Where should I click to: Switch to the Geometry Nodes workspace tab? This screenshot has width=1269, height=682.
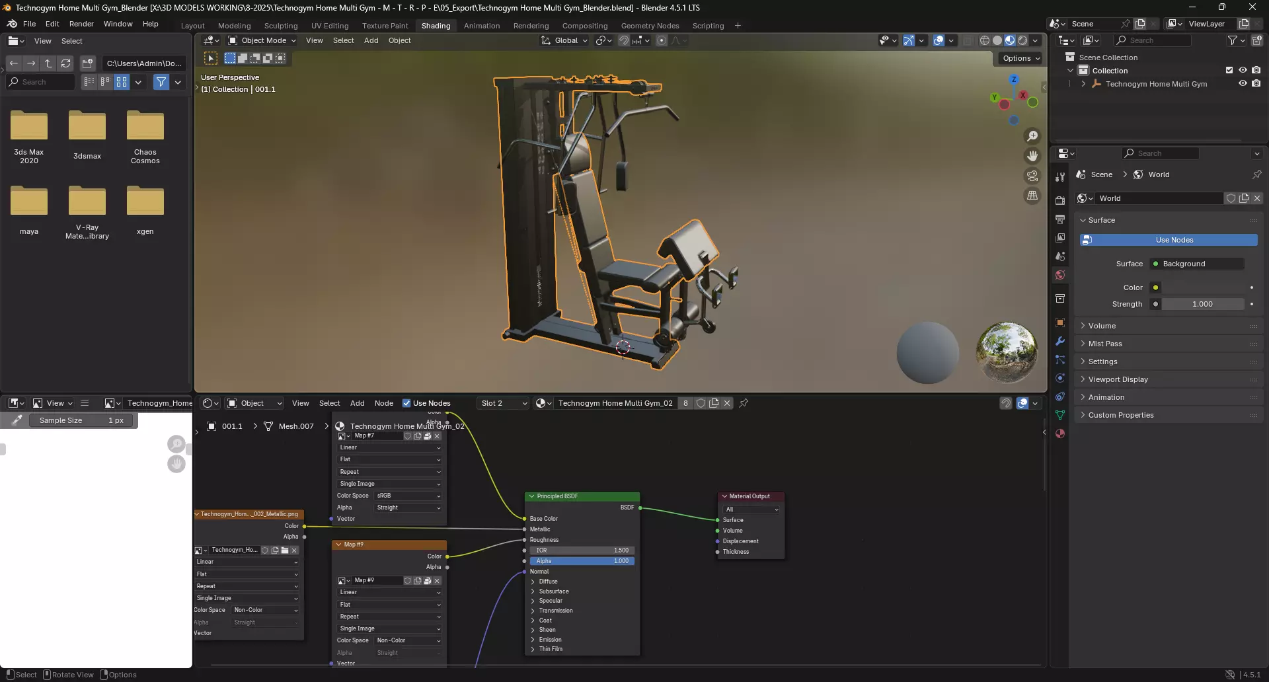click(650, 26)
